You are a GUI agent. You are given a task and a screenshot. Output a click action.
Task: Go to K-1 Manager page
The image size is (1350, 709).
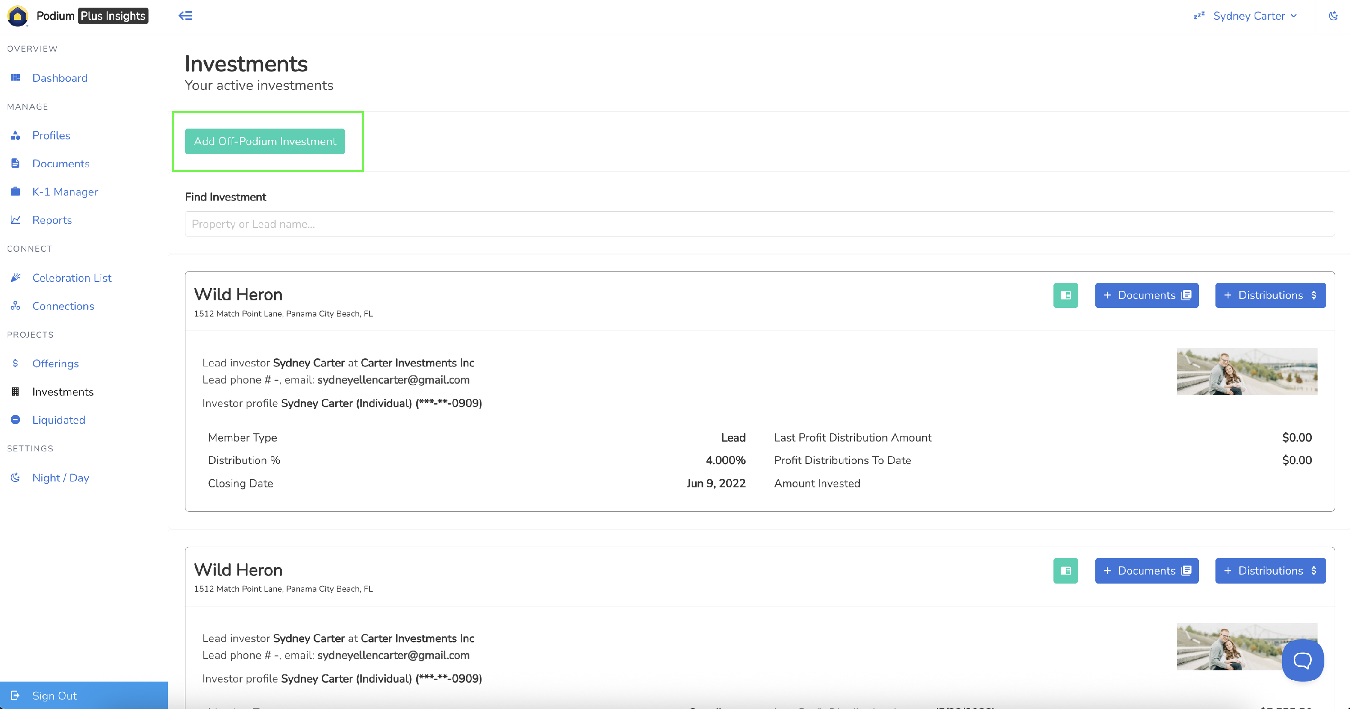pos(65,192)
